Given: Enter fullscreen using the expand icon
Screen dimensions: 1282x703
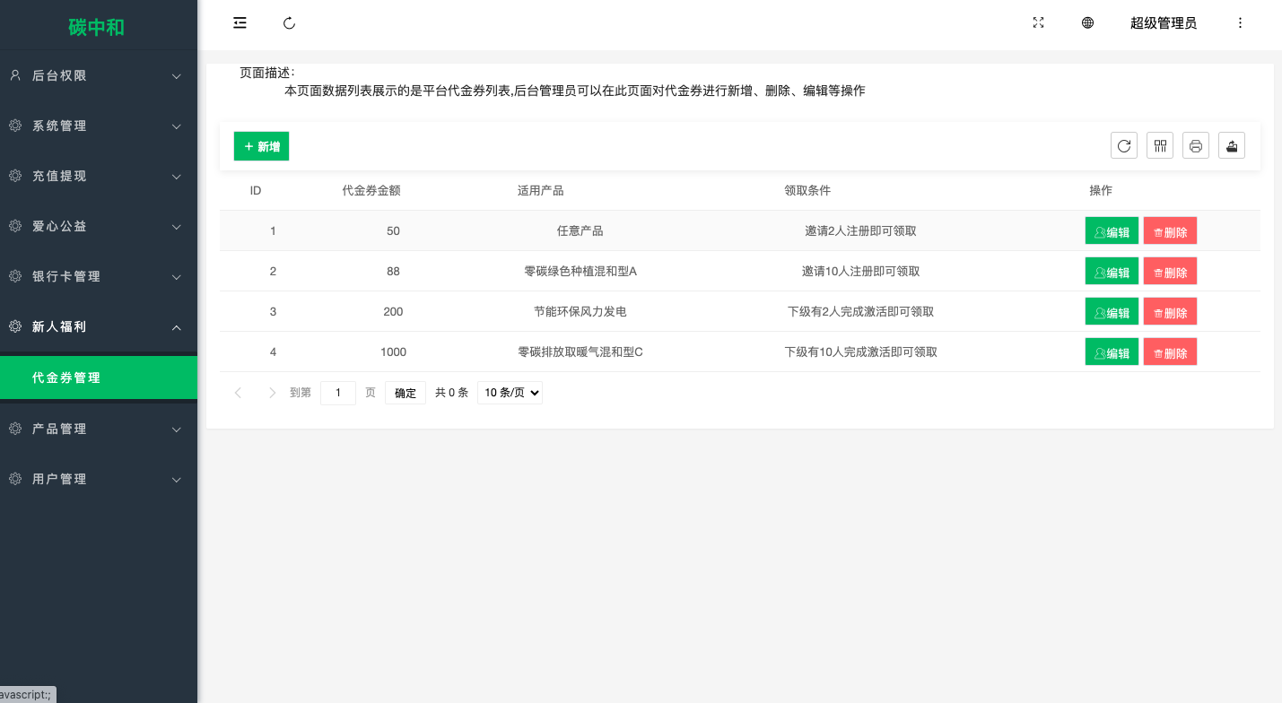Looking at the screenshot, I should [x=1038, y=23].
